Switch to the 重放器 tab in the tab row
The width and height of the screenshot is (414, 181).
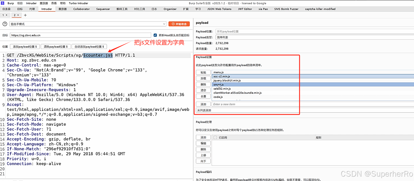tap(62, 9)
